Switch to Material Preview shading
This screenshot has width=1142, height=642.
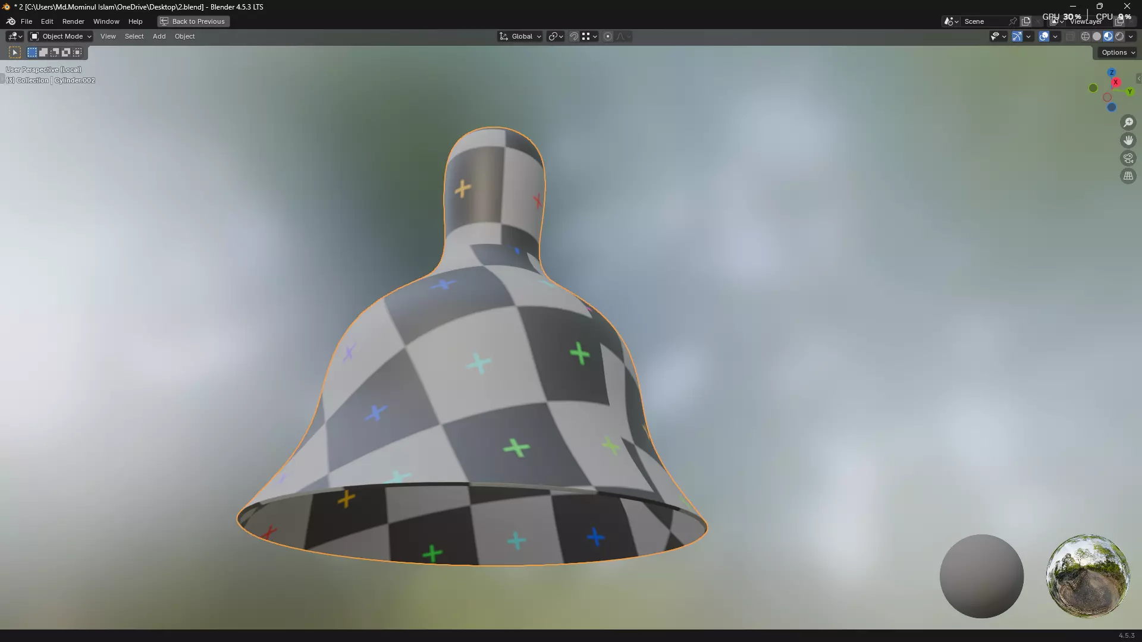(x=1108, y=36)
